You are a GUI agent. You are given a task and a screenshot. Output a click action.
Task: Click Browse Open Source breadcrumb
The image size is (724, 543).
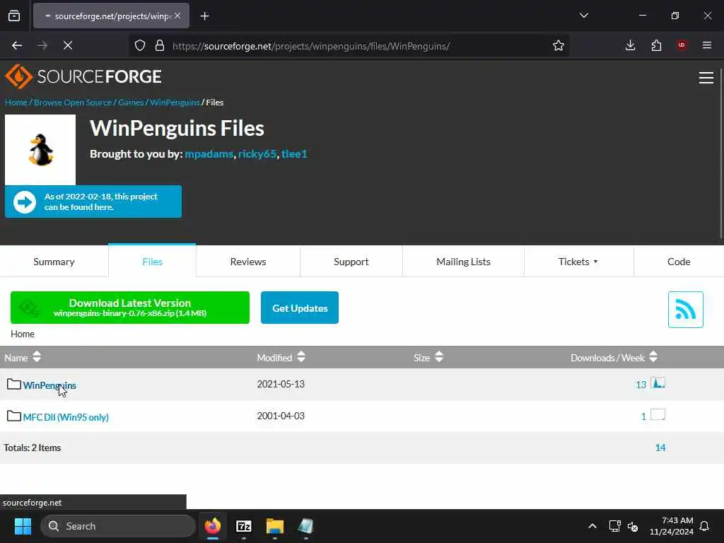click(x=73, y=102)
